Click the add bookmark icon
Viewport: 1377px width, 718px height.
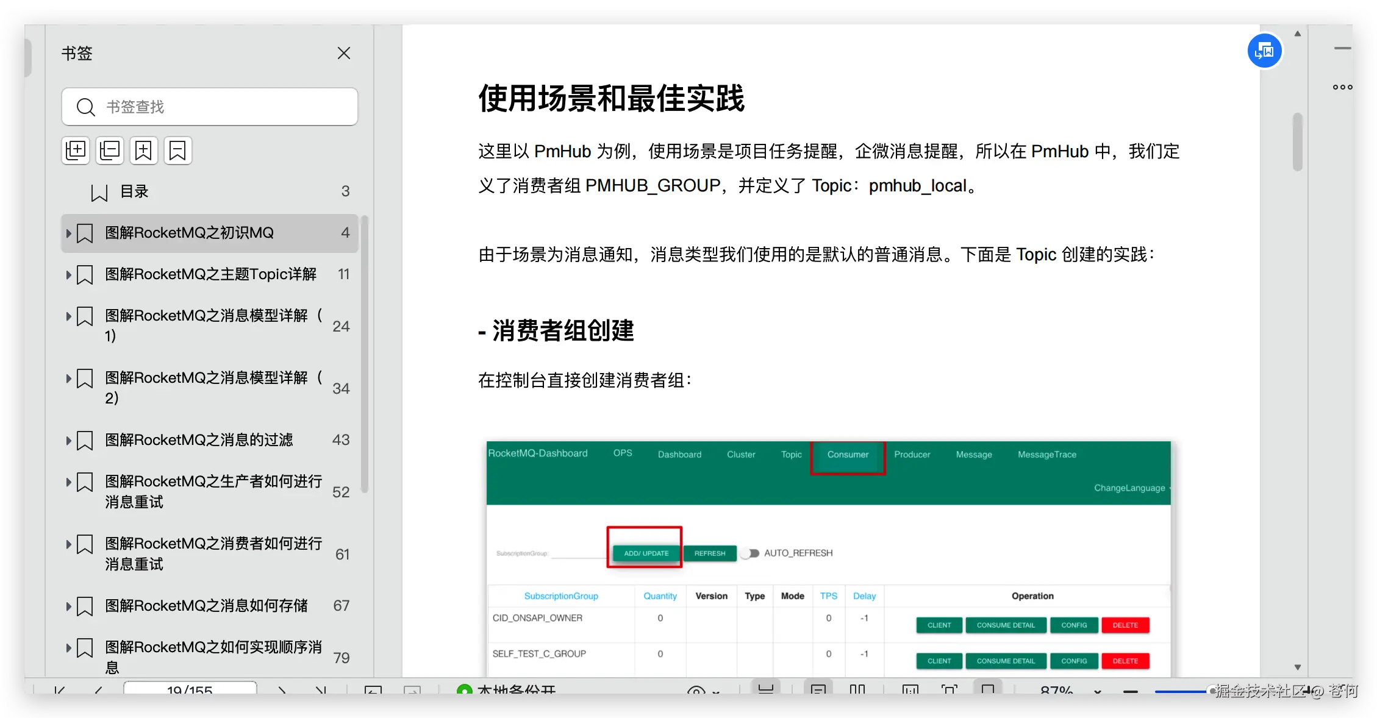[x=144, y=151]
